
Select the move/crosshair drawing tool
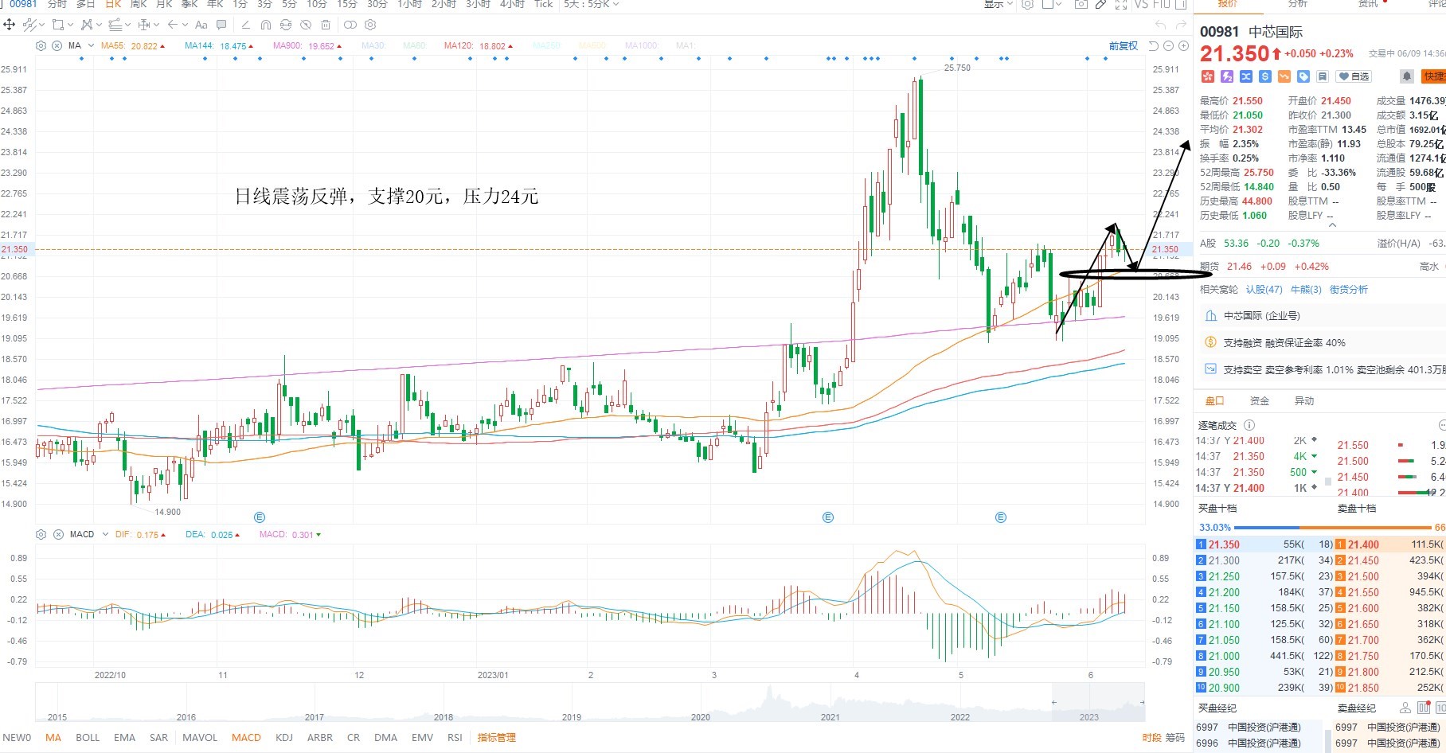click(10, 25)
